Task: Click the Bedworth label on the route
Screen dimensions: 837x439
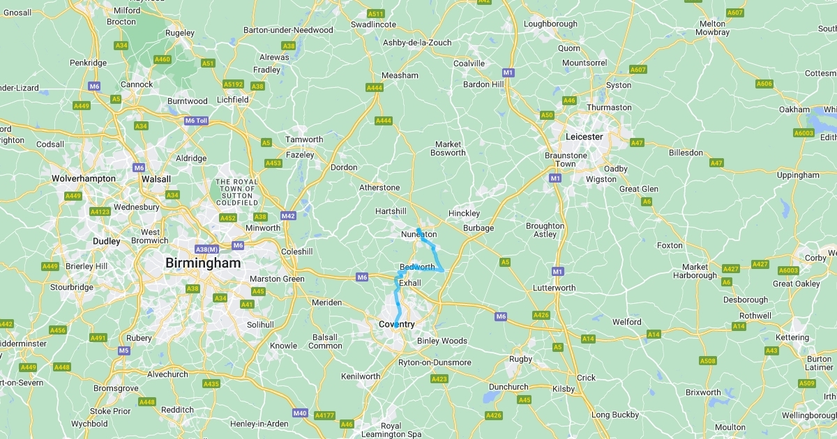Action: coord(417,268)
